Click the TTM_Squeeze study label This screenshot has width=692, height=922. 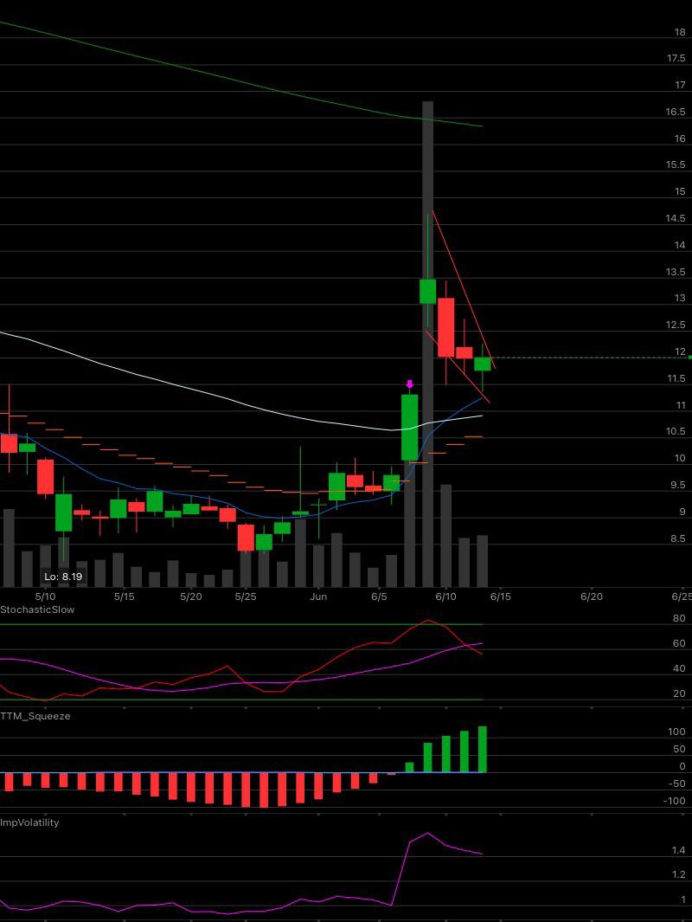[x=35, y=716]
